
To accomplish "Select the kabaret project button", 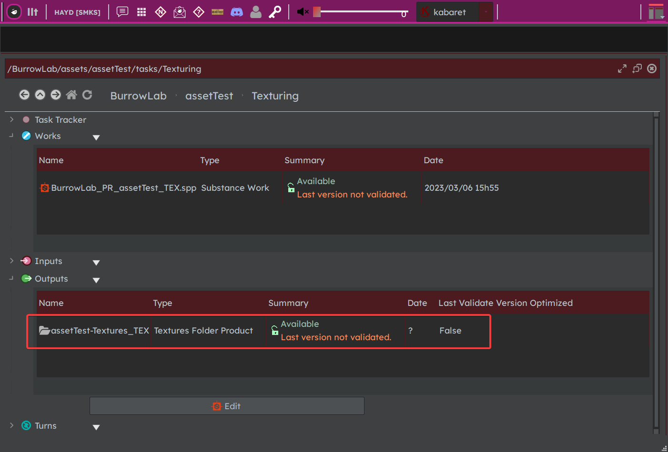I will 448,12.
